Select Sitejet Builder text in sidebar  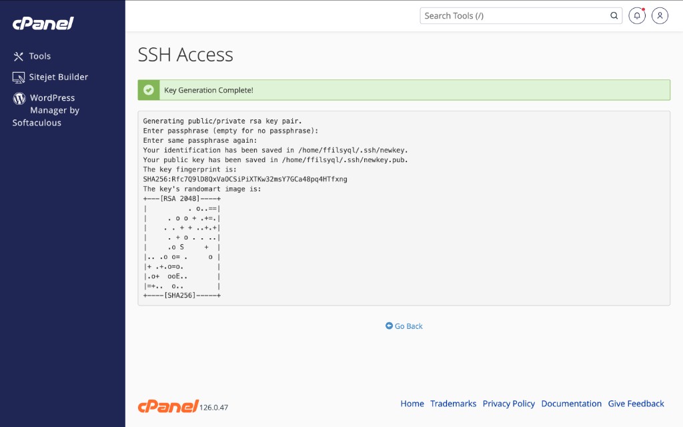59,77
